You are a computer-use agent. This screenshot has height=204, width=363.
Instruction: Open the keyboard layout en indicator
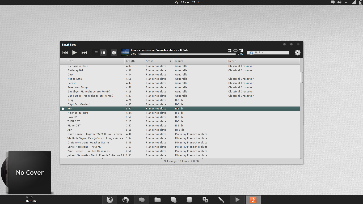click(347, 2)
